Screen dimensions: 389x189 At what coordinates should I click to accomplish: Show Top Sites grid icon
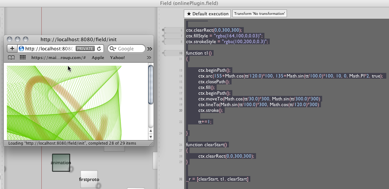(23, 58)
